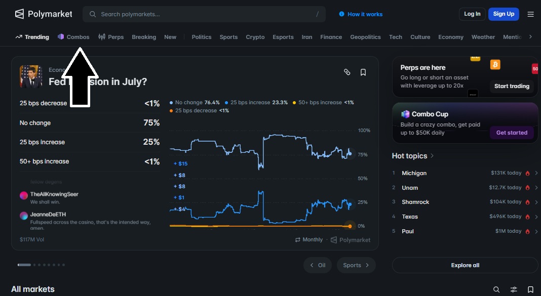Viewport: 541px width, 296px height.
Task: Click the Polymarket logo
Action: pos(44,14)
